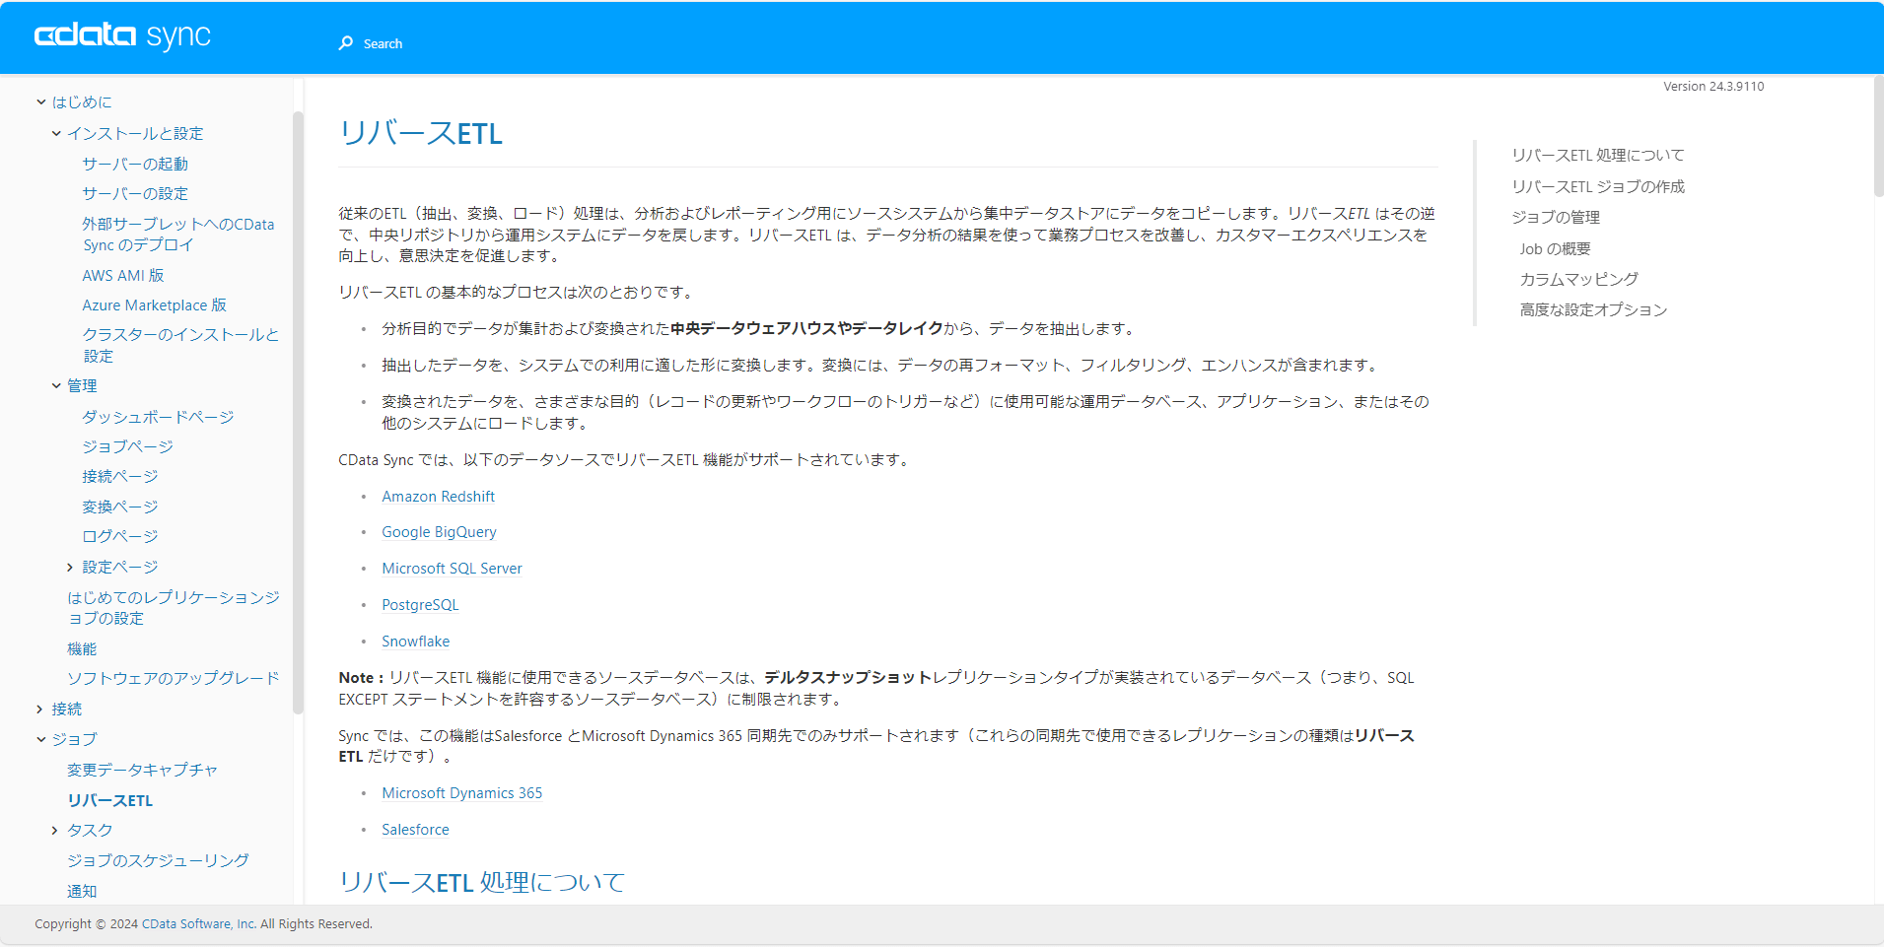This screenshot has width=1884, height=947.
Task: Click the search magnifier icon
Action: point(346,43)
